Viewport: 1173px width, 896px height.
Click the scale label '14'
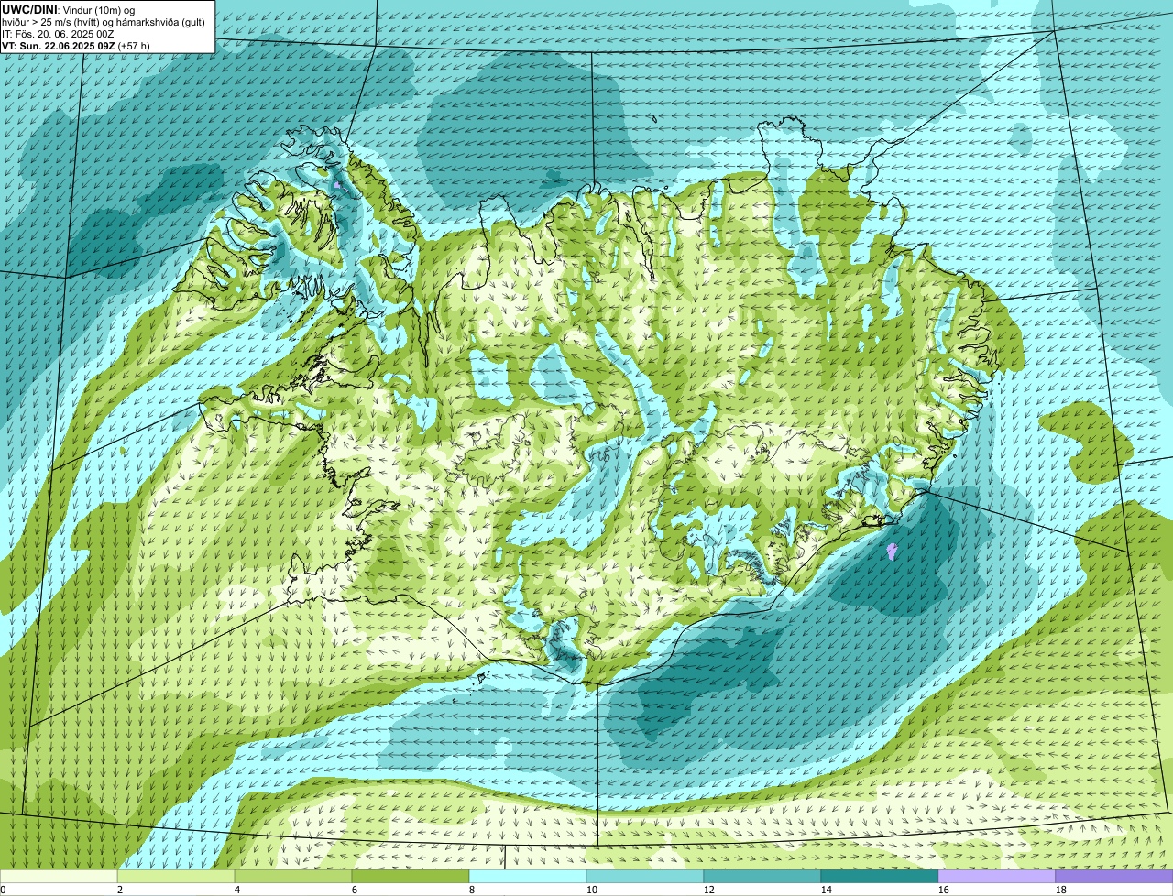point(827,890)
